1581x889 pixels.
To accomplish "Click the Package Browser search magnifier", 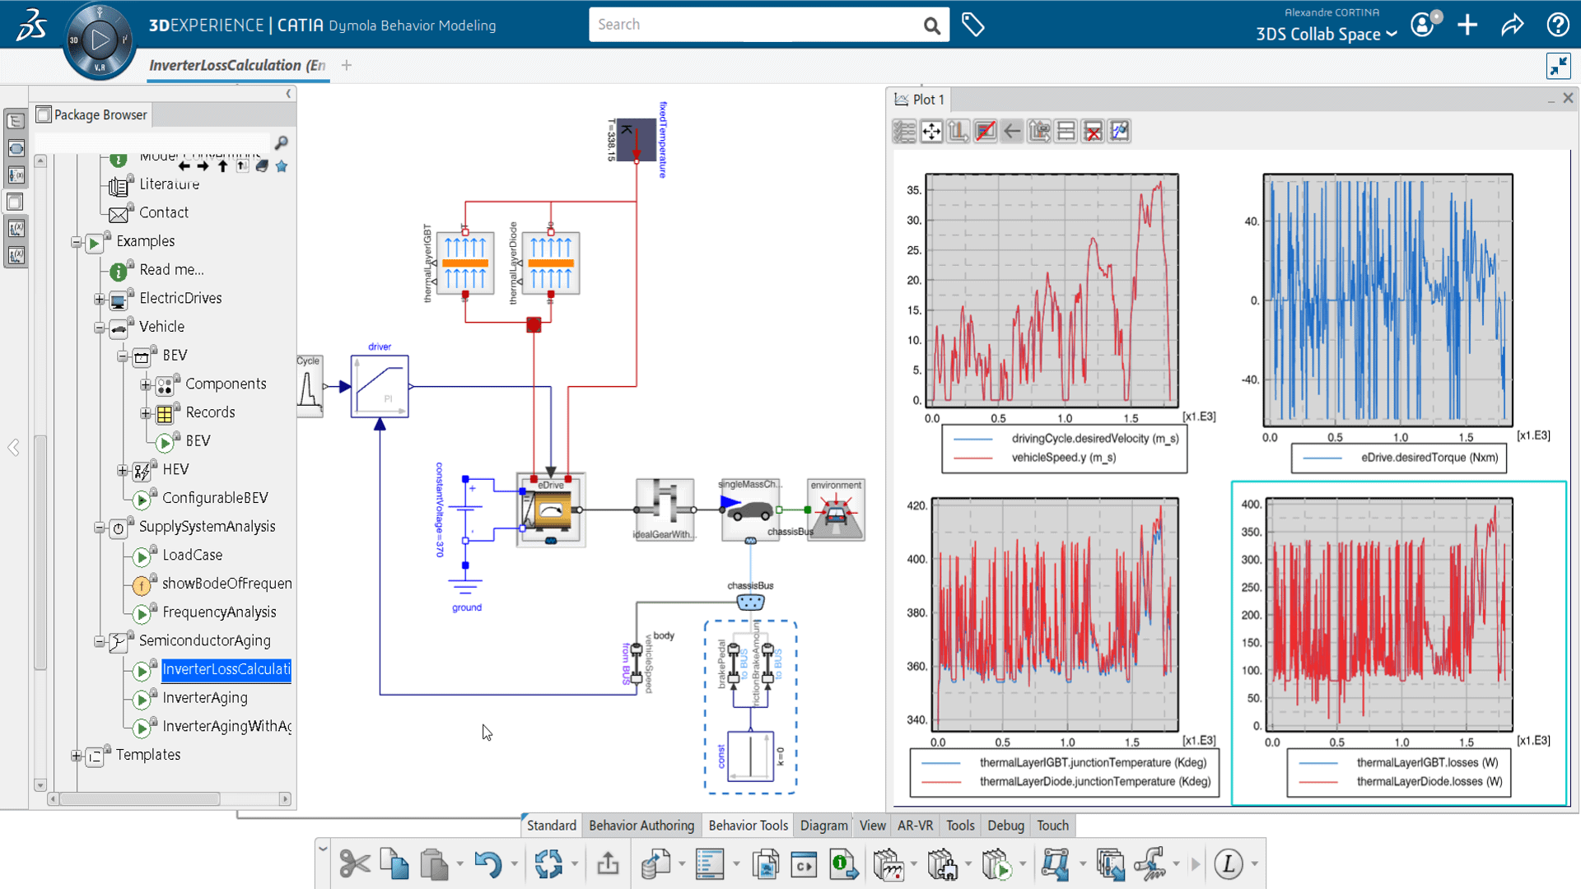I will [x=281, y=143].
